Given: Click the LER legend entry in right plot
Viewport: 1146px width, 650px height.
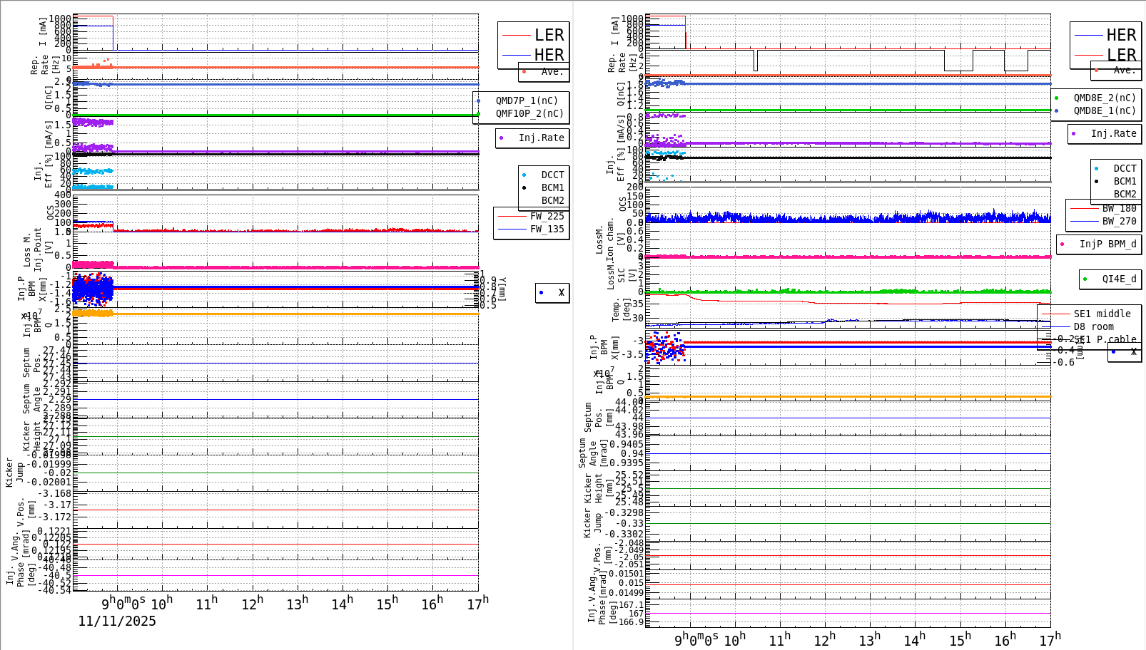Looking at the screenshot, I should (1121, 55).
